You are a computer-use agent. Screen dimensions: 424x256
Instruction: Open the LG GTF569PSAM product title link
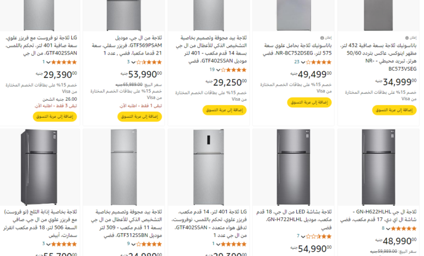[134, 45]
